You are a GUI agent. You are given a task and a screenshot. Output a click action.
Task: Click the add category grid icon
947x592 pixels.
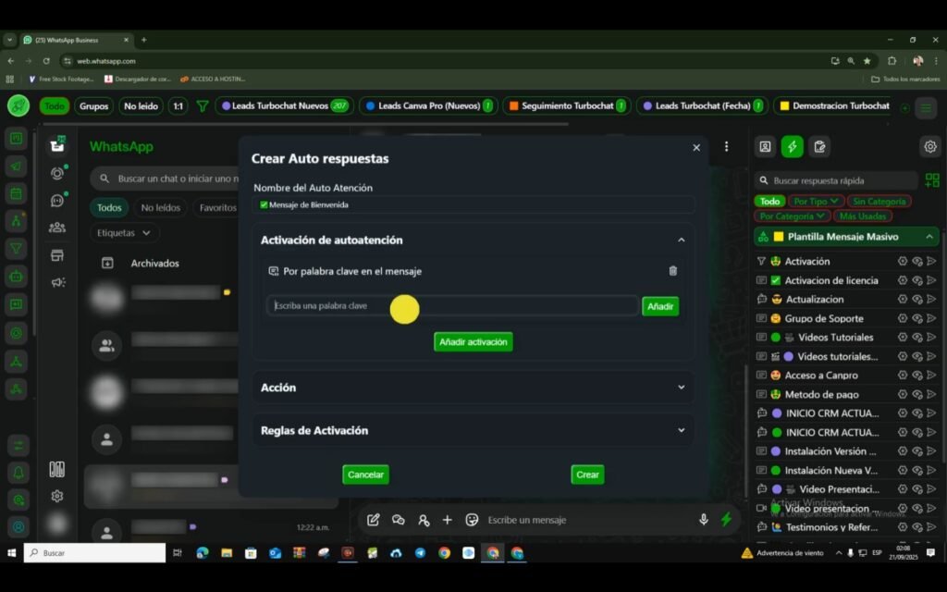click(x=931, y=180)
